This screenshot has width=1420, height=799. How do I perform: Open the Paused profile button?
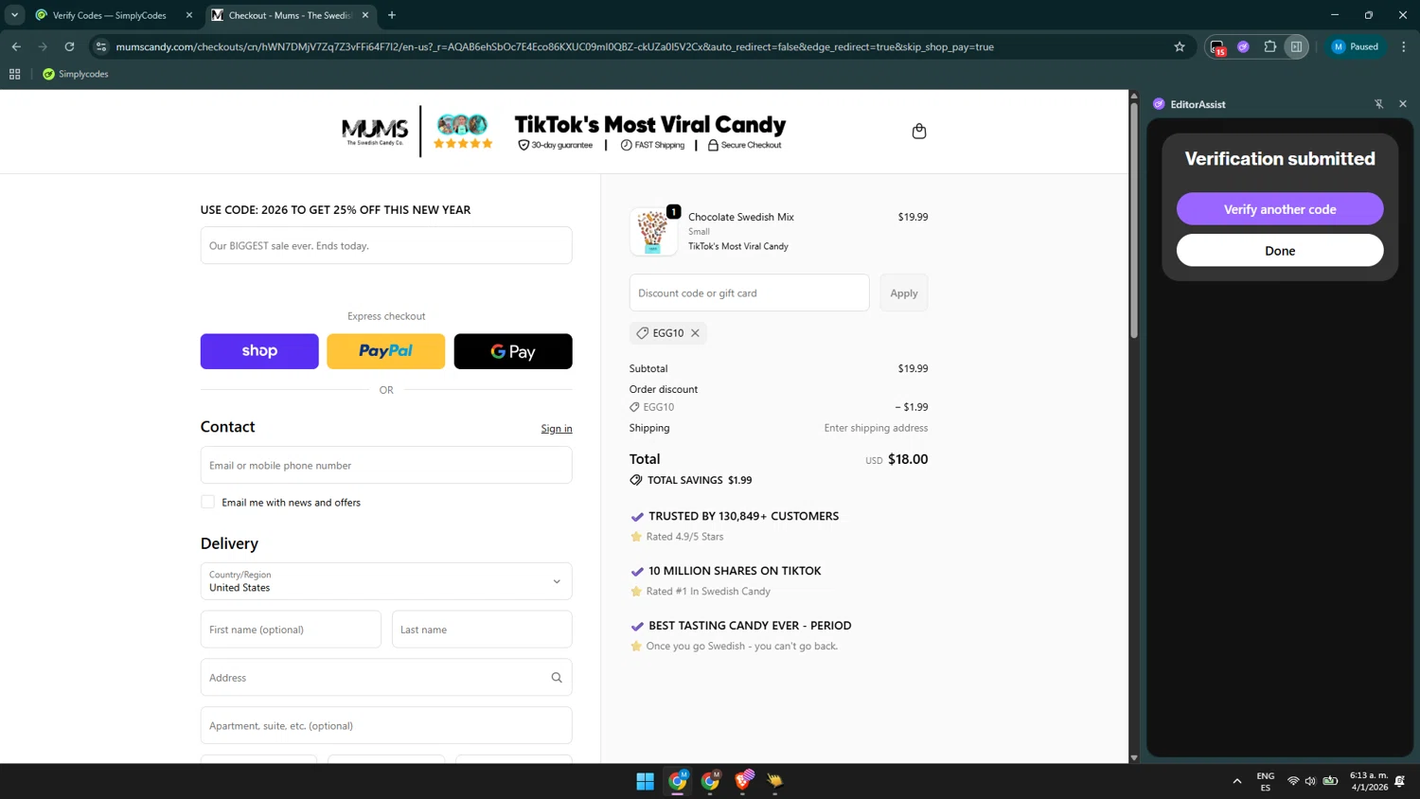[x=1356, y=46]
